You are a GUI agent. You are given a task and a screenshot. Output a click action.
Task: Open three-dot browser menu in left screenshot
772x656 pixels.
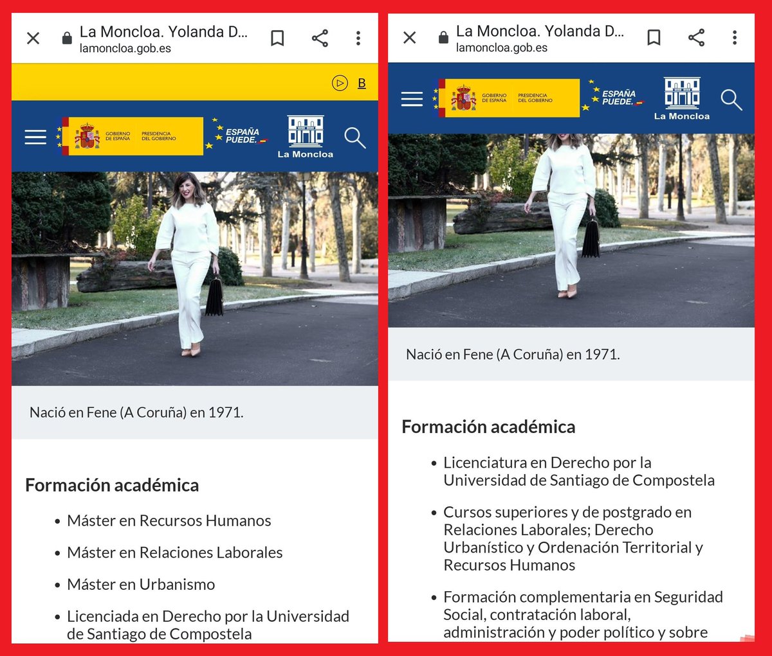click(358, 39)
